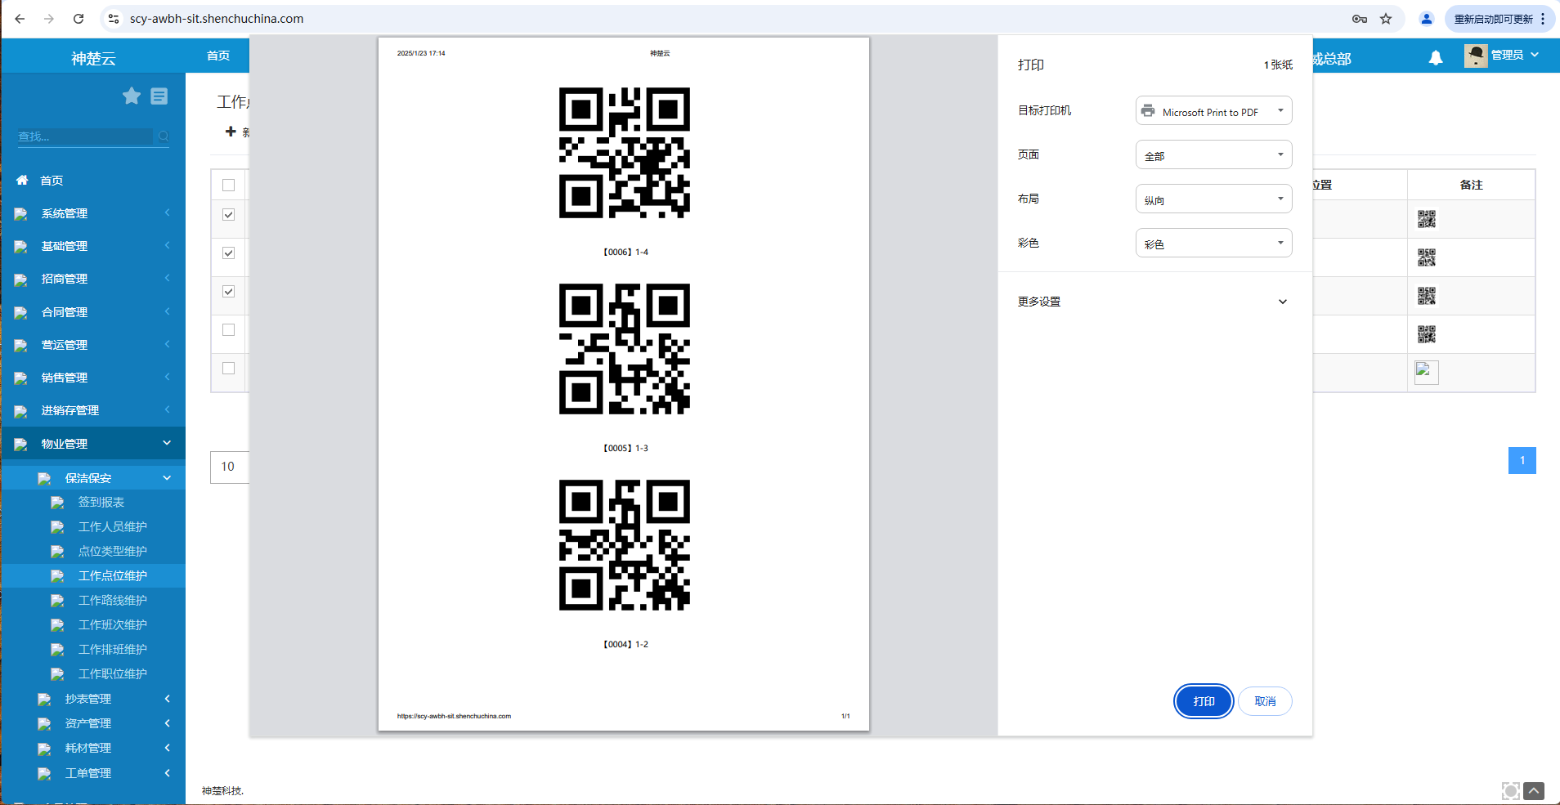Screen dimensions: 1560x805
Task: Expand the 抄表管理 menu
Action: (x=93, y=699)
